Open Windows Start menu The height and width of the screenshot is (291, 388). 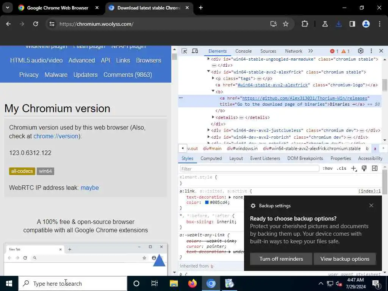pos(9,283)
